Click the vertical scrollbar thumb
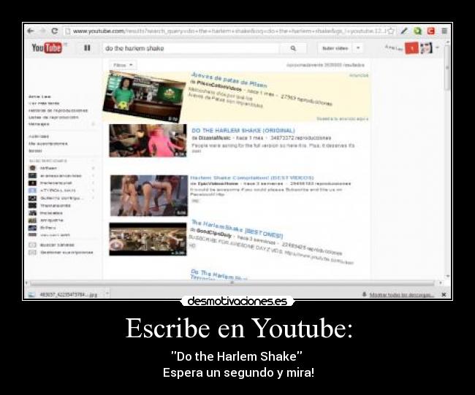This screenshot has width=475, height=395. coord(447,68)
